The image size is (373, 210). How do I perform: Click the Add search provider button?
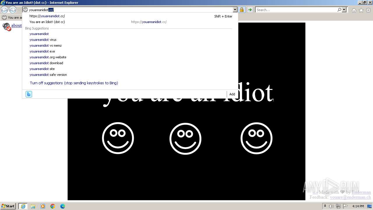(x=232, y=94)
